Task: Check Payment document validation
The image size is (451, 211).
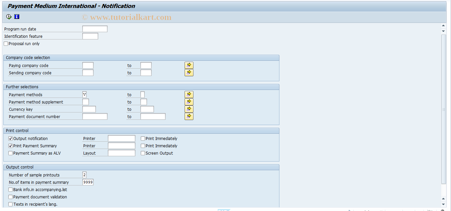Action: point(11,197)
